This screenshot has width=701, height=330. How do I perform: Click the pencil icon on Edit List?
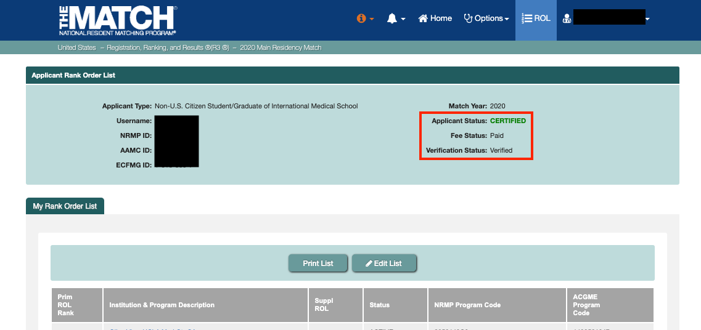369,264
